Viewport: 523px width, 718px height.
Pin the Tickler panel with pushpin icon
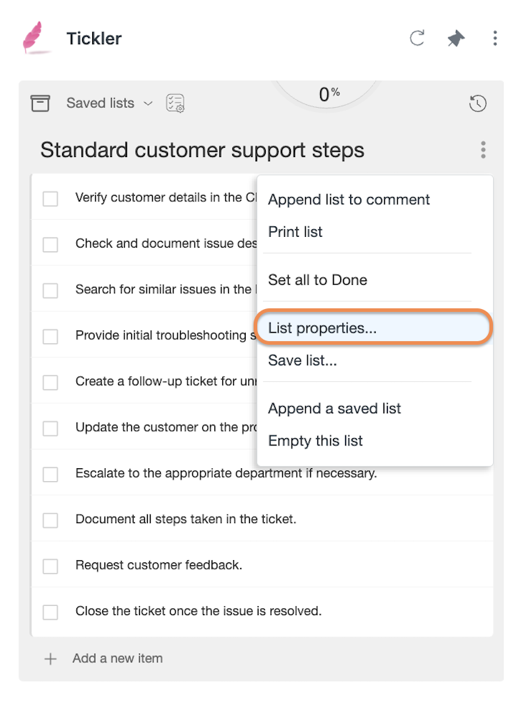456,39
